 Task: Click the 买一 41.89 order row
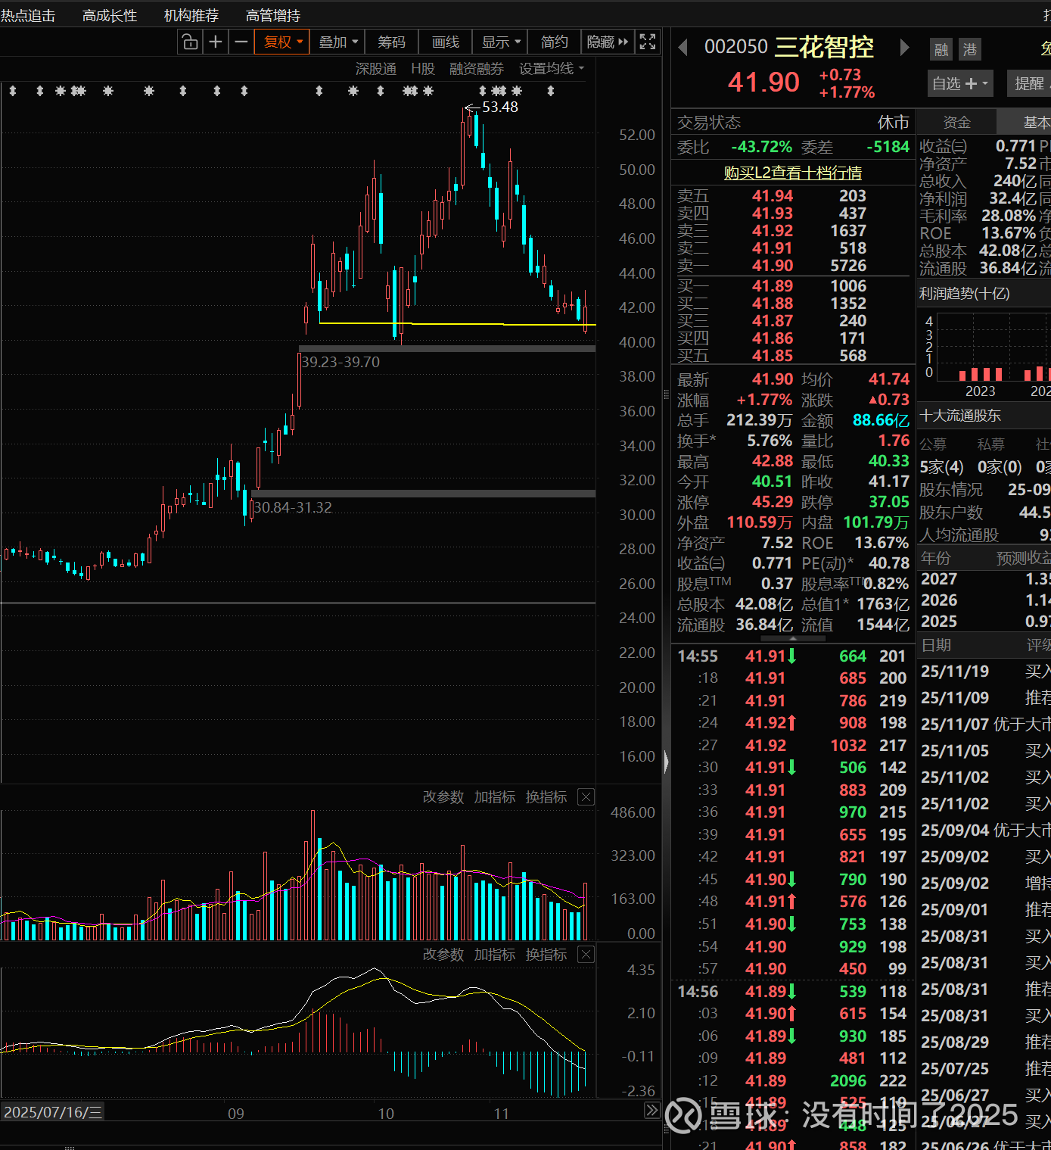pyautogui.click(x=793, y=286)
